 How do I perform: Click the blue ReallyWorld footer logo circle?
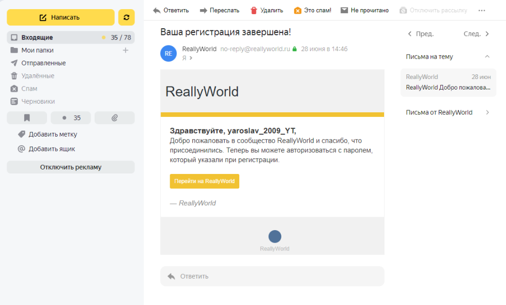click(275, 236)
